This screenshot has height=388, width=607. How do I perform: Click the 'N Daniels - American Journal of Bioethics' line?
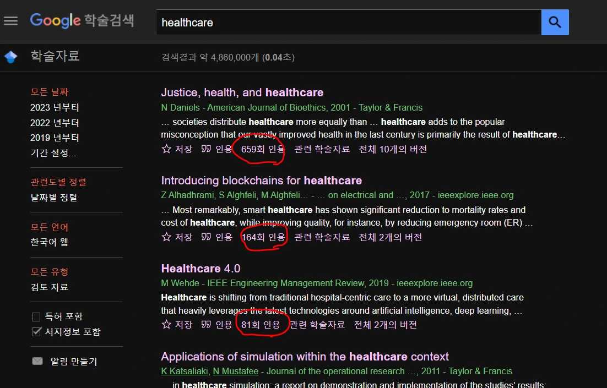(x=292, y=107)
